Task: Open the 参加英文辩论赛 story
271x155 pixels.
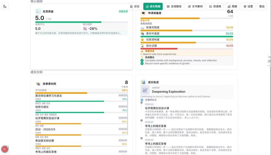Action: tap(45, 141)
